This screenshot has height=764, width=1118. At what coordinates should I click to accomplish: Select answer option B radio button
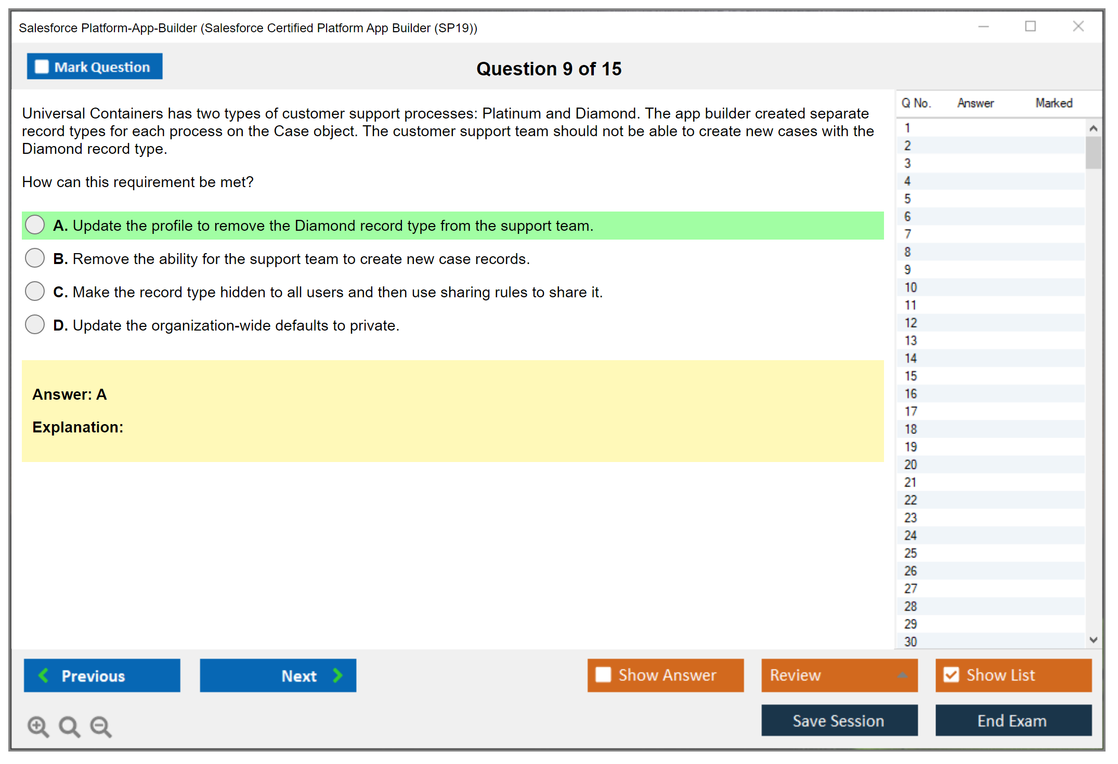[x=35, y=258]
